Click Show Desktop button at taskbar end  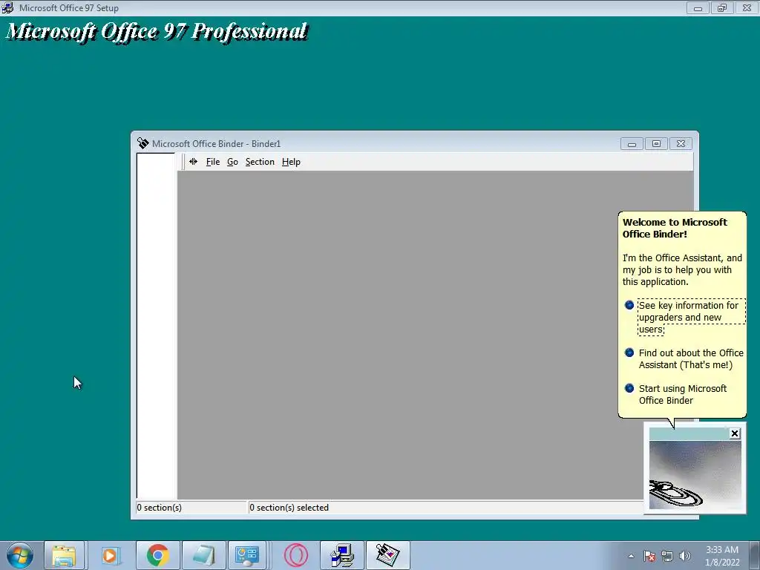(x=755, y=555)
